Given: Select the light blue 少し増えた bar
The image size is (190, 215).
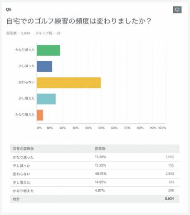Looking at the screenshot, I should click(46, 99).
